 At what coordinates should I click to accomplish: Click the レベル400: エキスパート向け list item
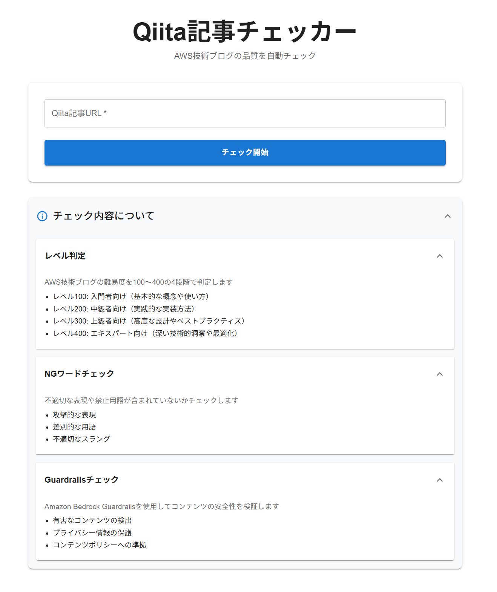[145, 333]
